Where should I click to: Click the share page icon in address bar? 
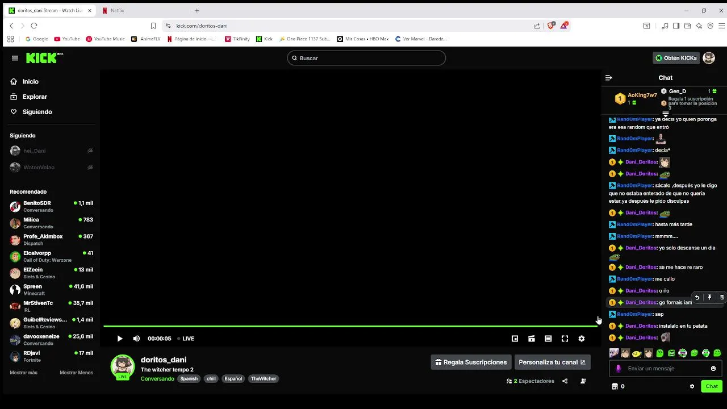[537, 26]
